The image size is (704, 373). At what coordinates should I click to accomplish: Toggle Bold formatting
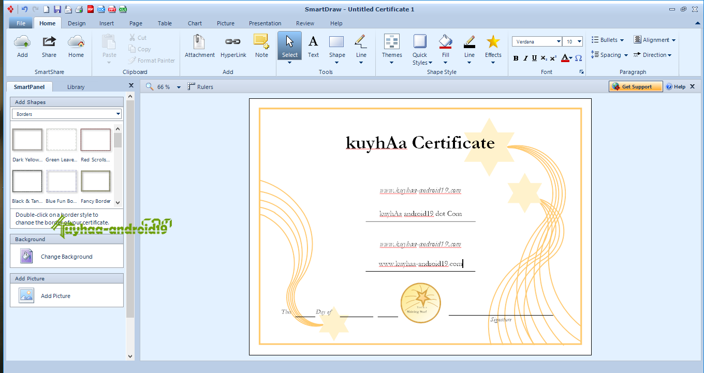pyautogui.click(x=516, y=58)
